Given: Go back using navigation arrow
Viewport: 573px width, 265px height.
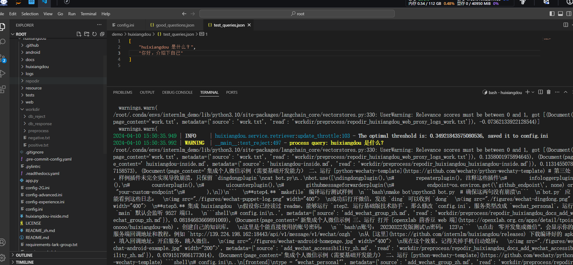Looking at the screenshot, I should coord(184,14).
